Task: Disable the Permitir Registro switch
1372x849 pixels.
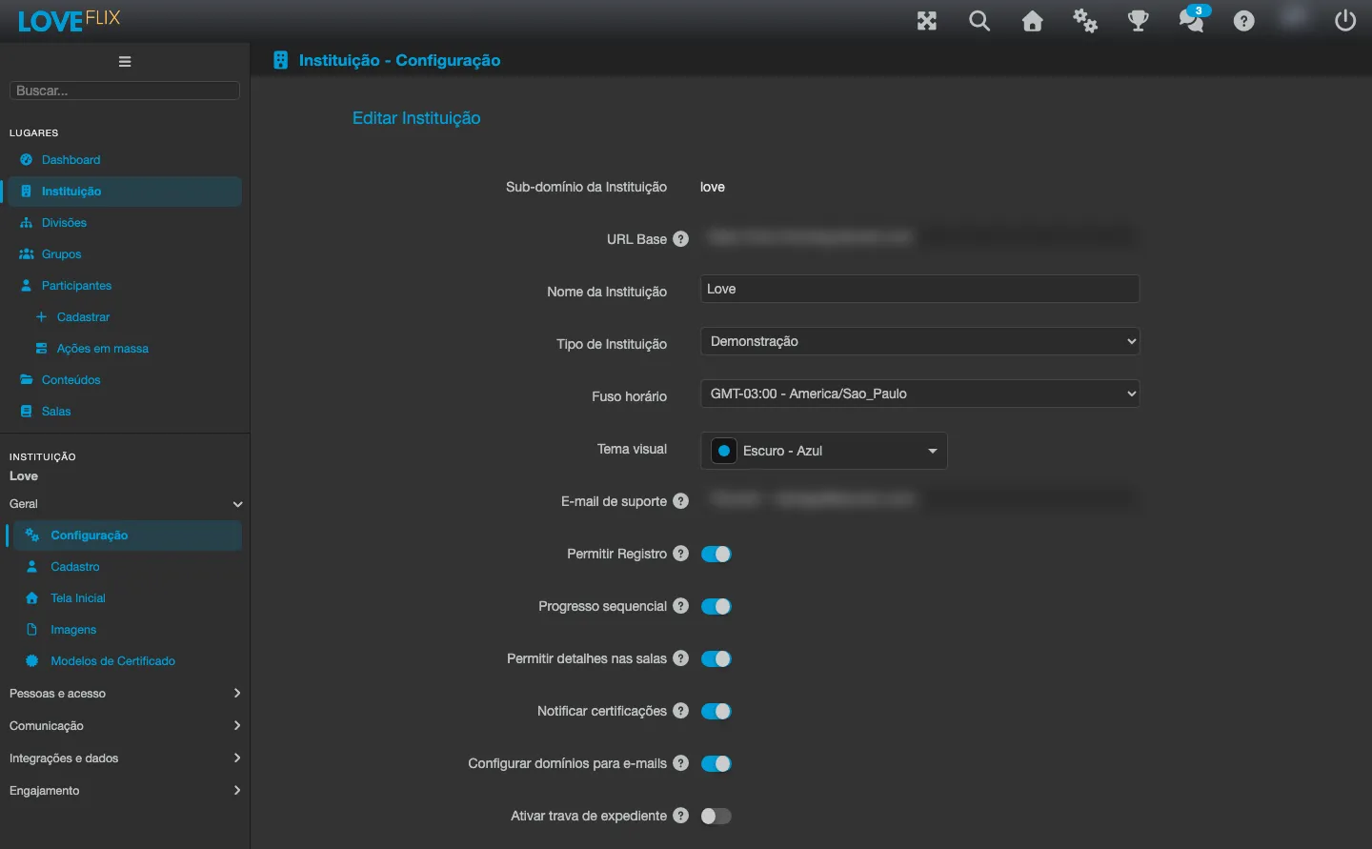Action: (x=716, y=554)
